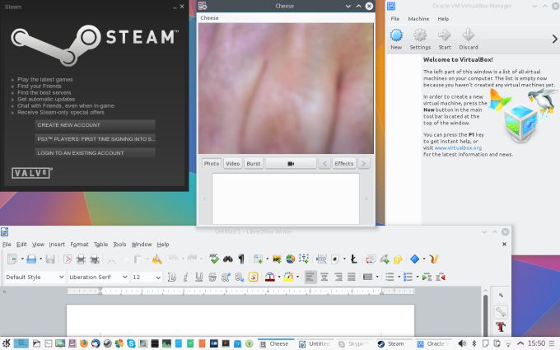Screen dimensions: 560x350
Task: Click the Steam entry in the taskbar
Action: click(x=391, y=343)
